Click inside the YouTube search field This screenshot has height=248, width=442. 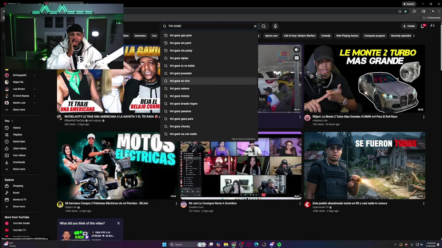[x=209, y=26]
